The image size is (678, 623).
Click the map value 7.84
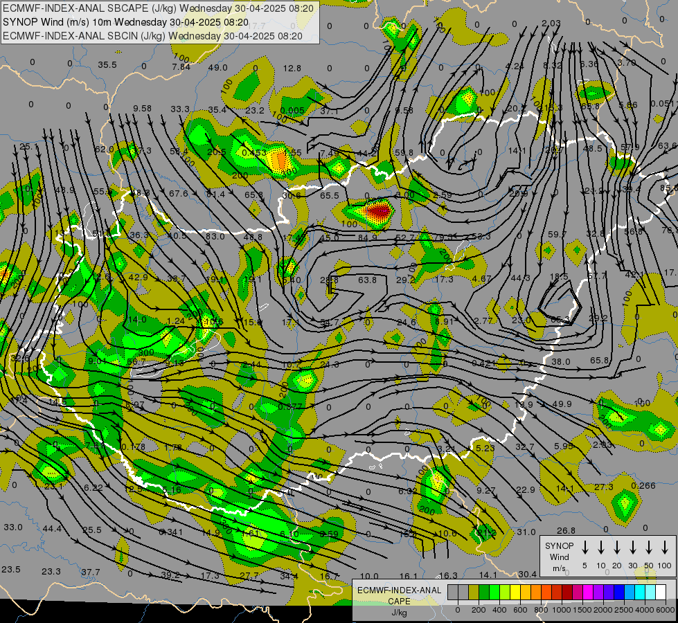pyautogui.click(x=181, y=66)
